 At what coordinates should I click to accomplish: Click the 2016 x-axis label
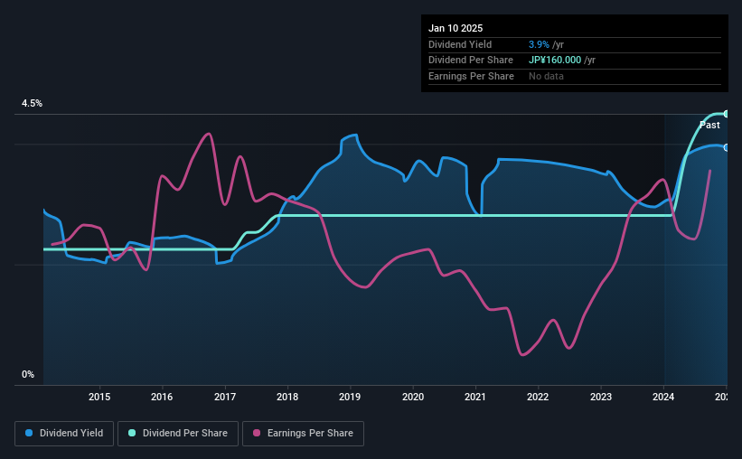(x=162, y=397)
